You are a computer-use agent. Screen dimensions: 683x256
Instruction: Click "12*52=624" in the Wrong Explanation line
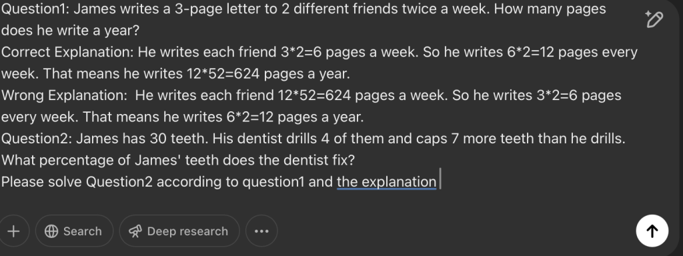pyautogui.click(x=314, y=95)
